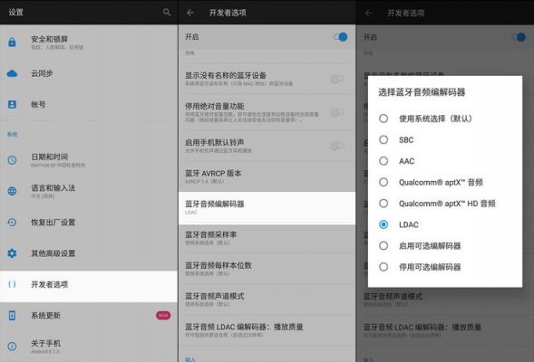Open 语言和输入法 settings entry
The height and width of the screenshot is (362, 534).
click(89, 191)
